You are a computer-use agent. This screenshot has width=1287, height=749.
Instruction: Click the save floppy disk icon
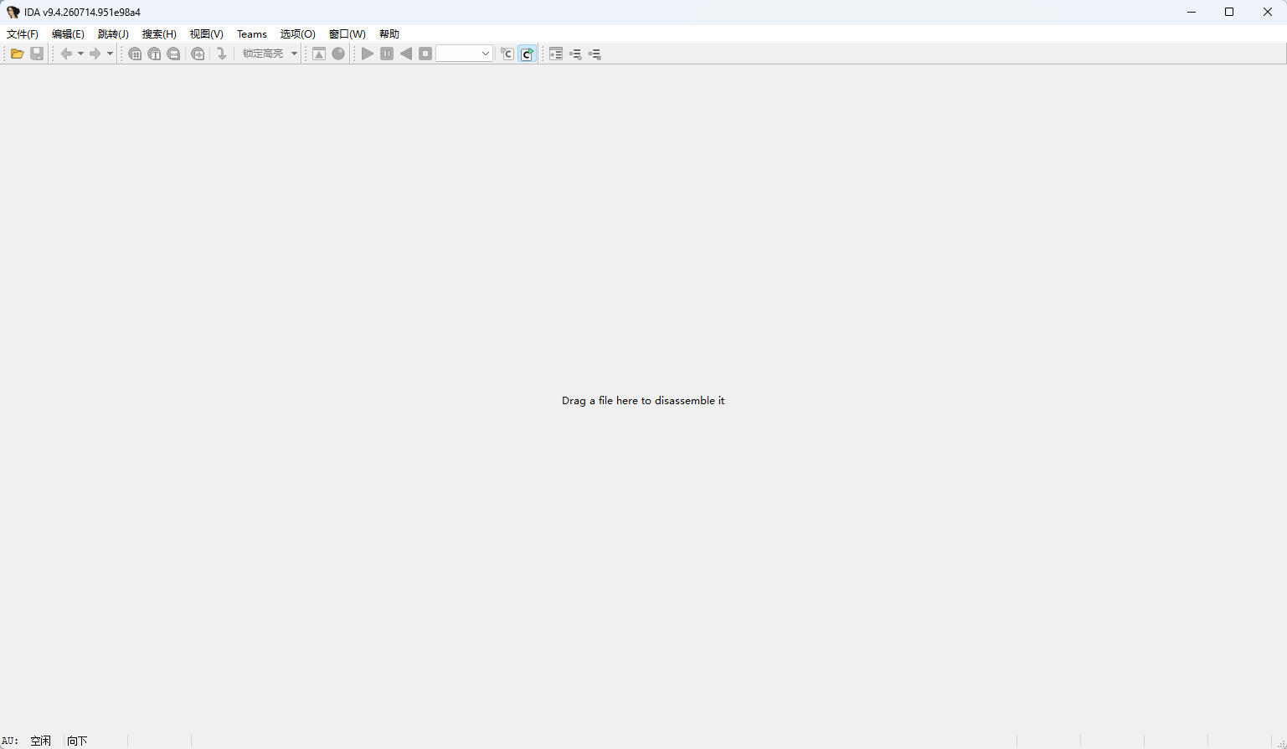point(37,54)
